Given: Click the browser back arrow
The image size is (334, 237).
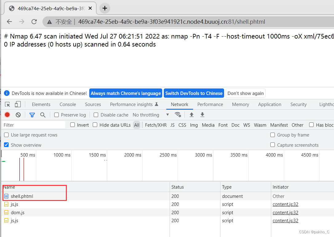Looking at the screenshot, I should coord(9,22).
